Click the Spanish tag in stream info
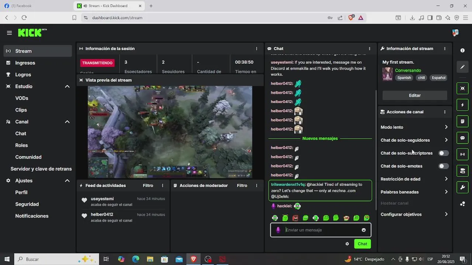Viewport: 472px width, 265px height. [404, 78]
